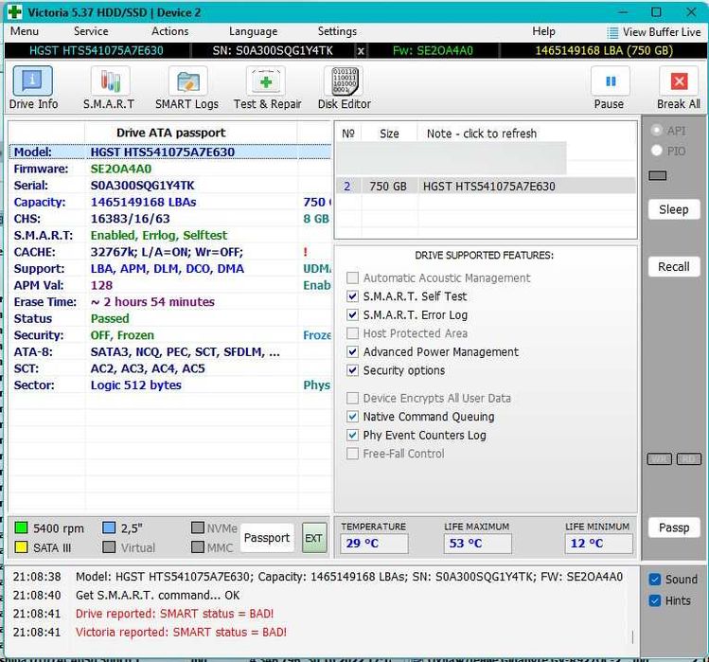This screenshot has height=662, width=709.
Task: Select the API radio button
Action: (x=657, y=131)
